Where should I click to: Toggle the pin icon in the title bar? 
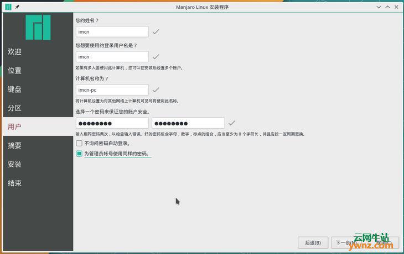coord(17,7)
